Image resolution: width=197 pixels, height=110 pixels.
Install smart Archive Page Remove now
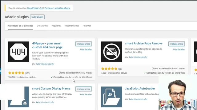coord(176,44)
